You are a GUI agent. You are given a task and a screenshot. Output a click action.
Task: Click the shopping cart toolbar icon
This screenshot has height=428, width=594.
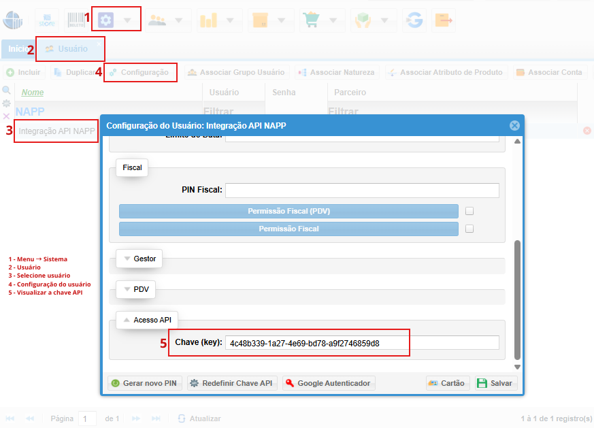[312, 20]
